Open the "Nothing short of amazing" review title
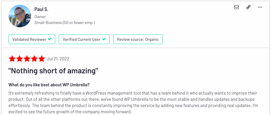This screenshot has width=271, height=115. point(53,71)
